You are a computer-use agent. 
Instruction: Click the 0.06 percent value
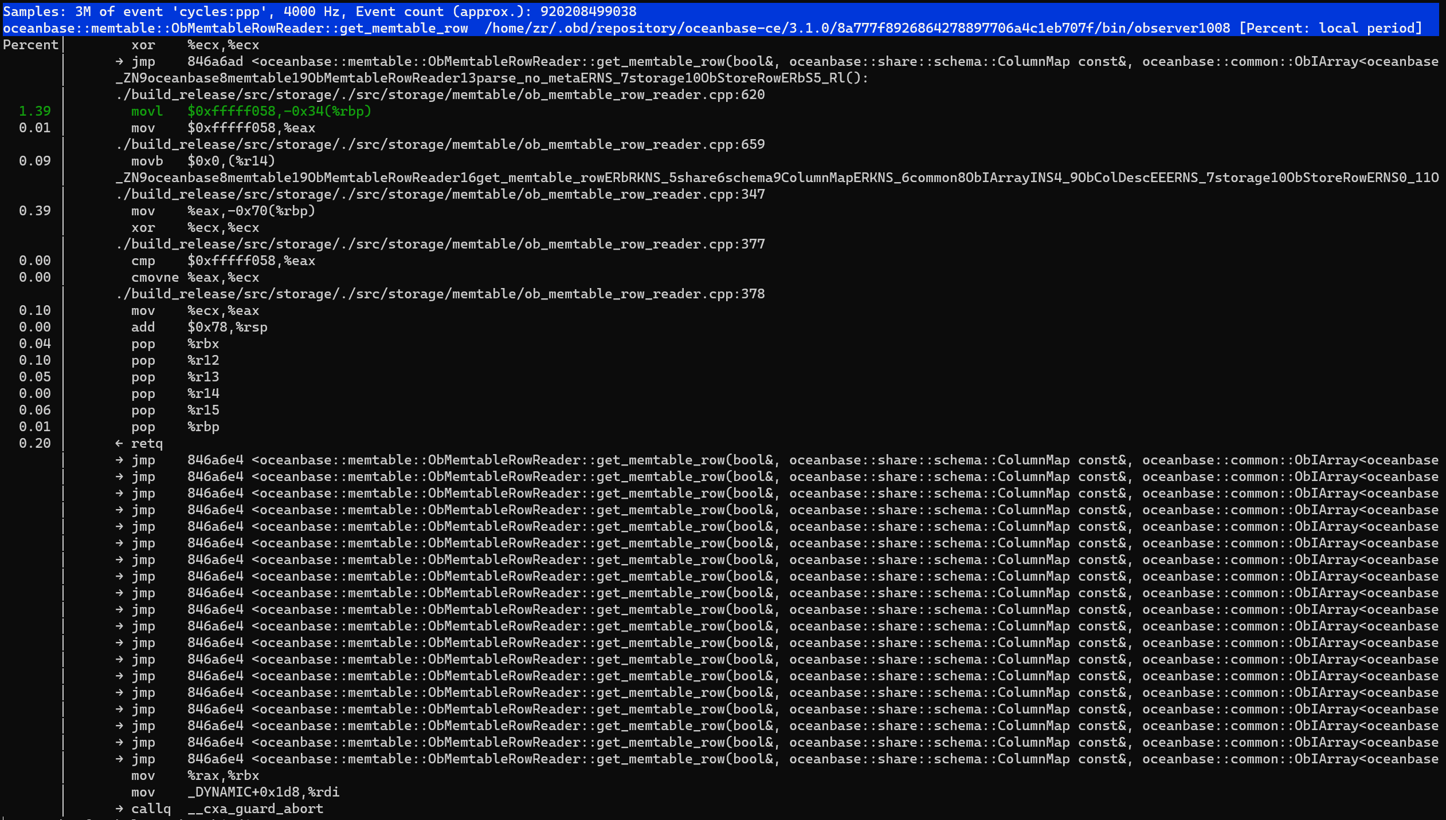tap(34, 410)
